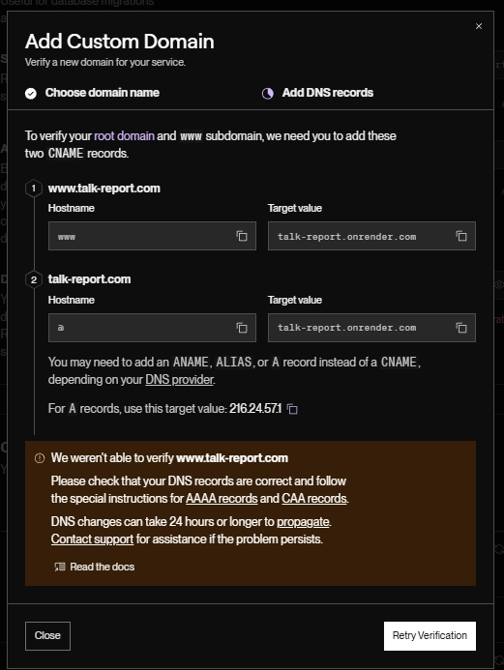Open the root domain link
Image resolution: width=504 pixels, height=670 pixels.
(x=124, y=136)
